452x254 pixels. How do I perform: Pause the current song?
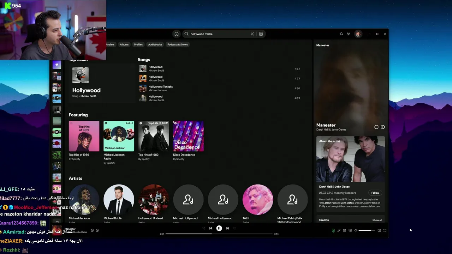[219, 228]
